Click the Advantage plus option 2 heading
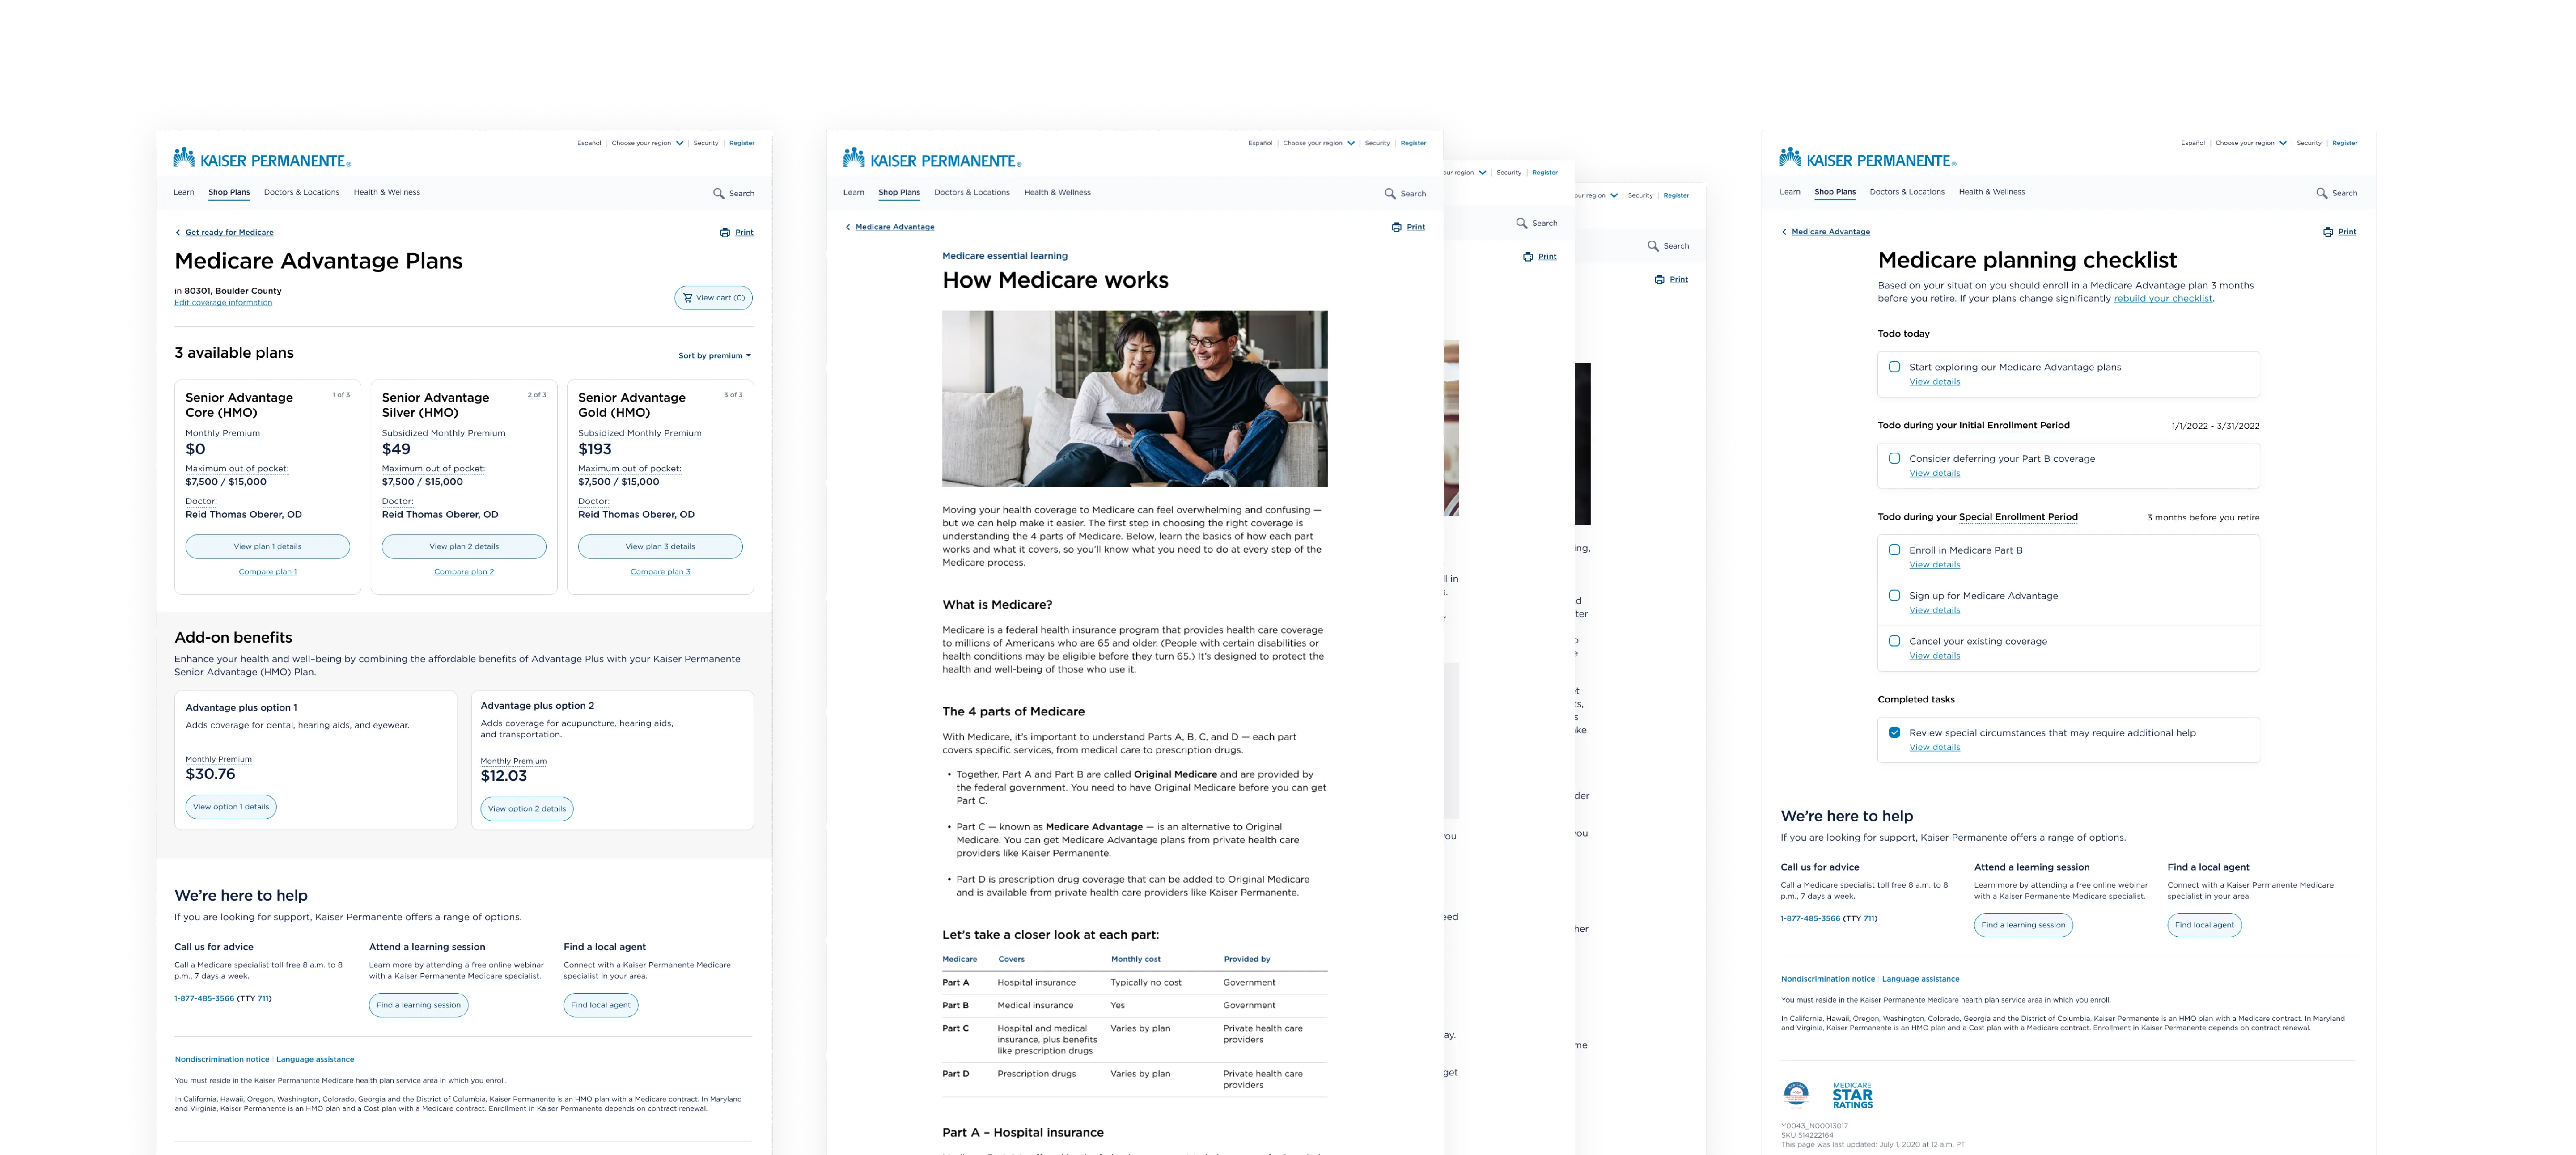The image size is (2576, 1155). point(537,706)
